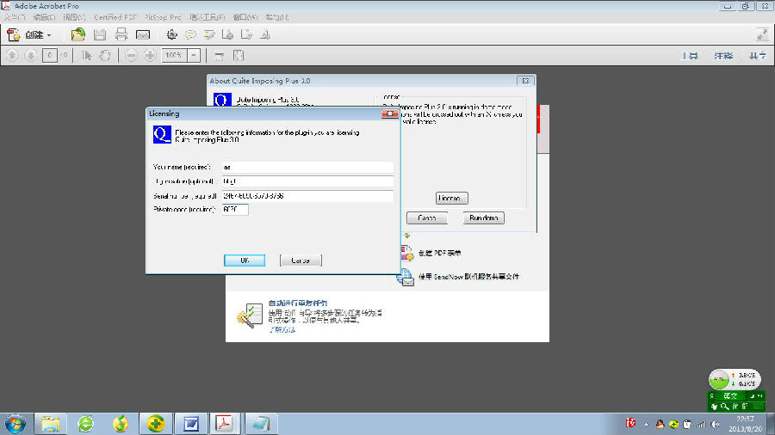Click the network speed floating widget
The height and width of the screenshot is (435, 775).
pos(735,379)
